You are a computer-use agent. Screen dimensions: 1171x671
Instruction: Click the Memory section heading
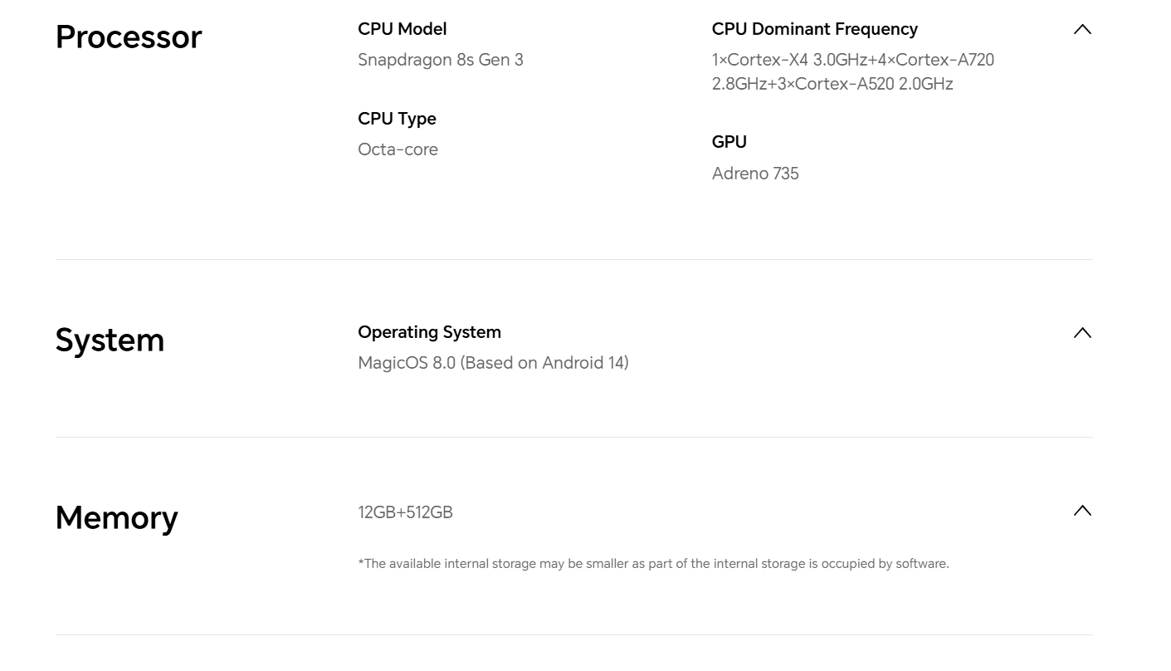pyautogui.click(x=116, y=517)
